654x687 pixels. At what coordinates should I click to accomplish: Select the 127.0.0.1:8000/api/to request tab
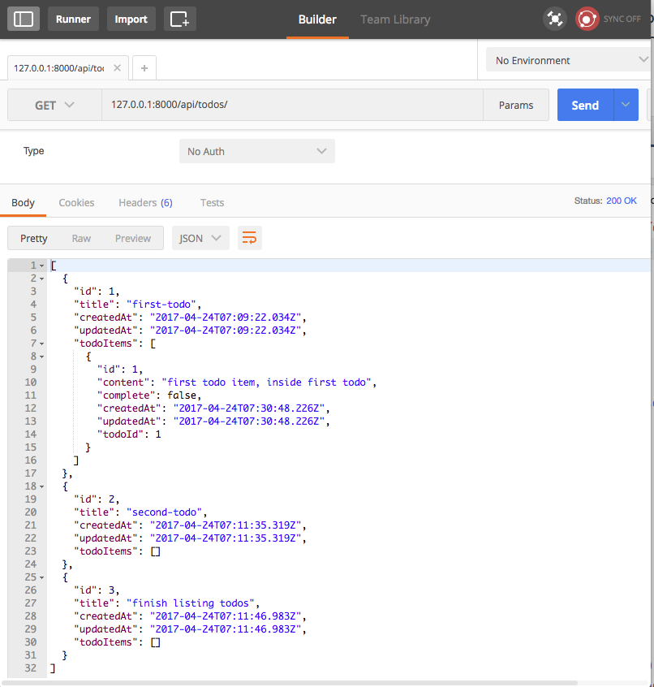point(59,68)
